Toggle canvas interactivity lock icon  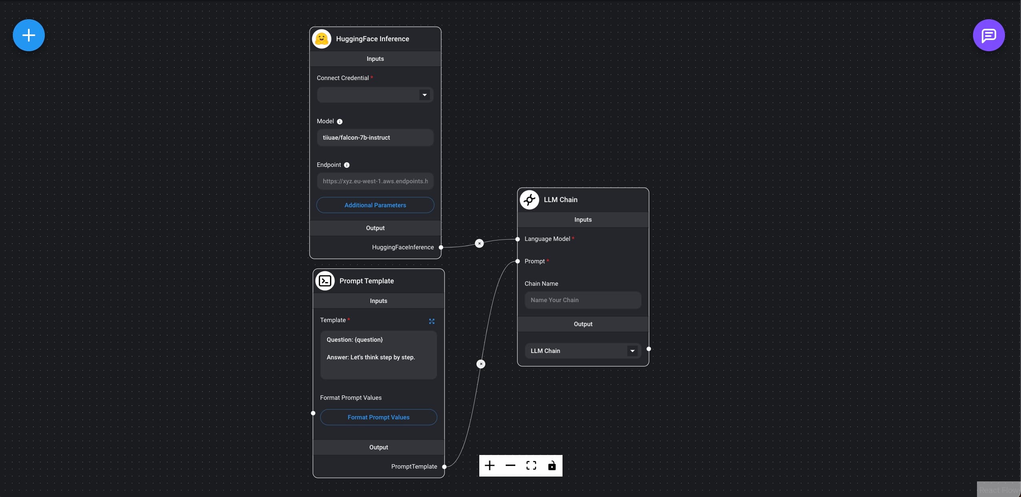point(552,465)
